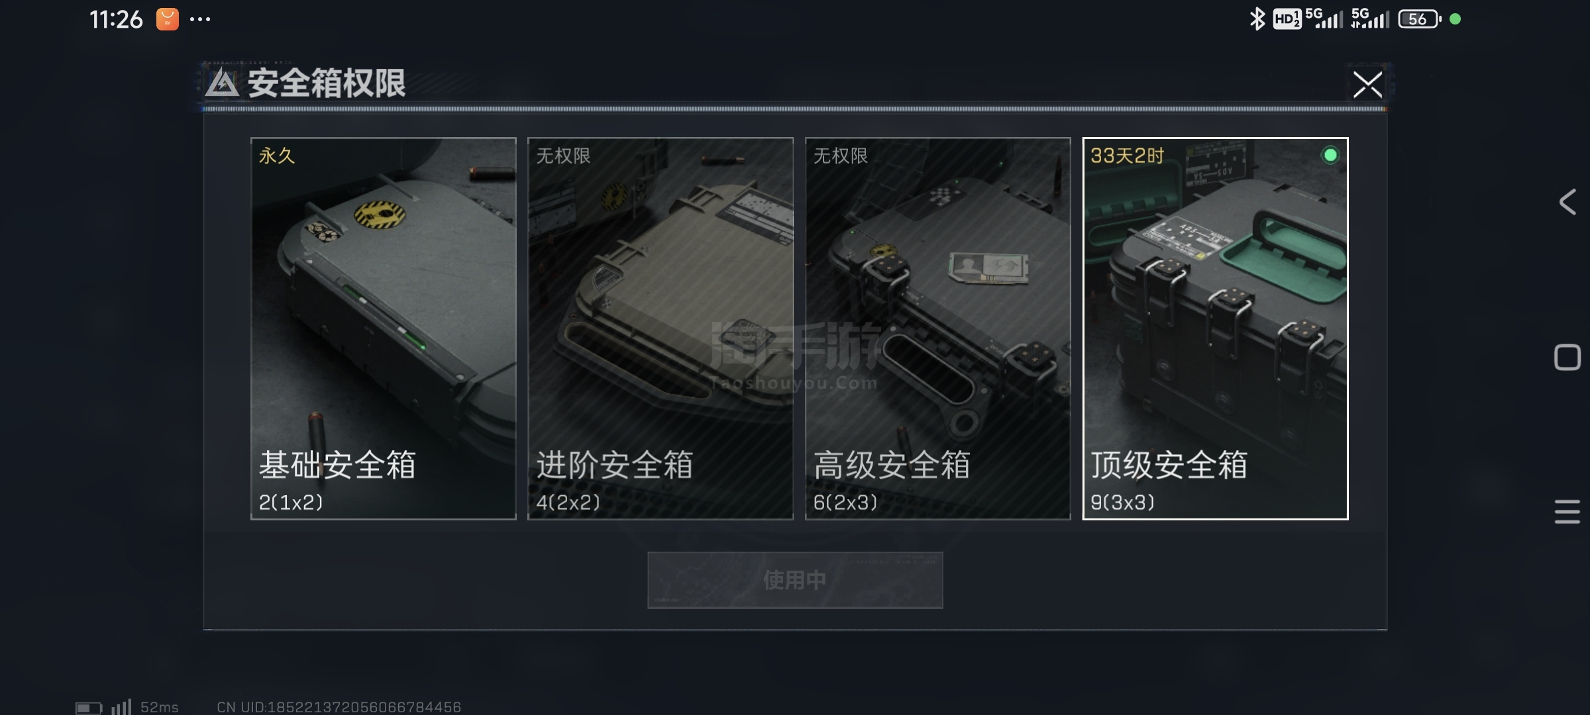Screen dimensions: 1590x715
Task: Click the 无权限 label on 进阶安全箱
Action: [563, 156]
